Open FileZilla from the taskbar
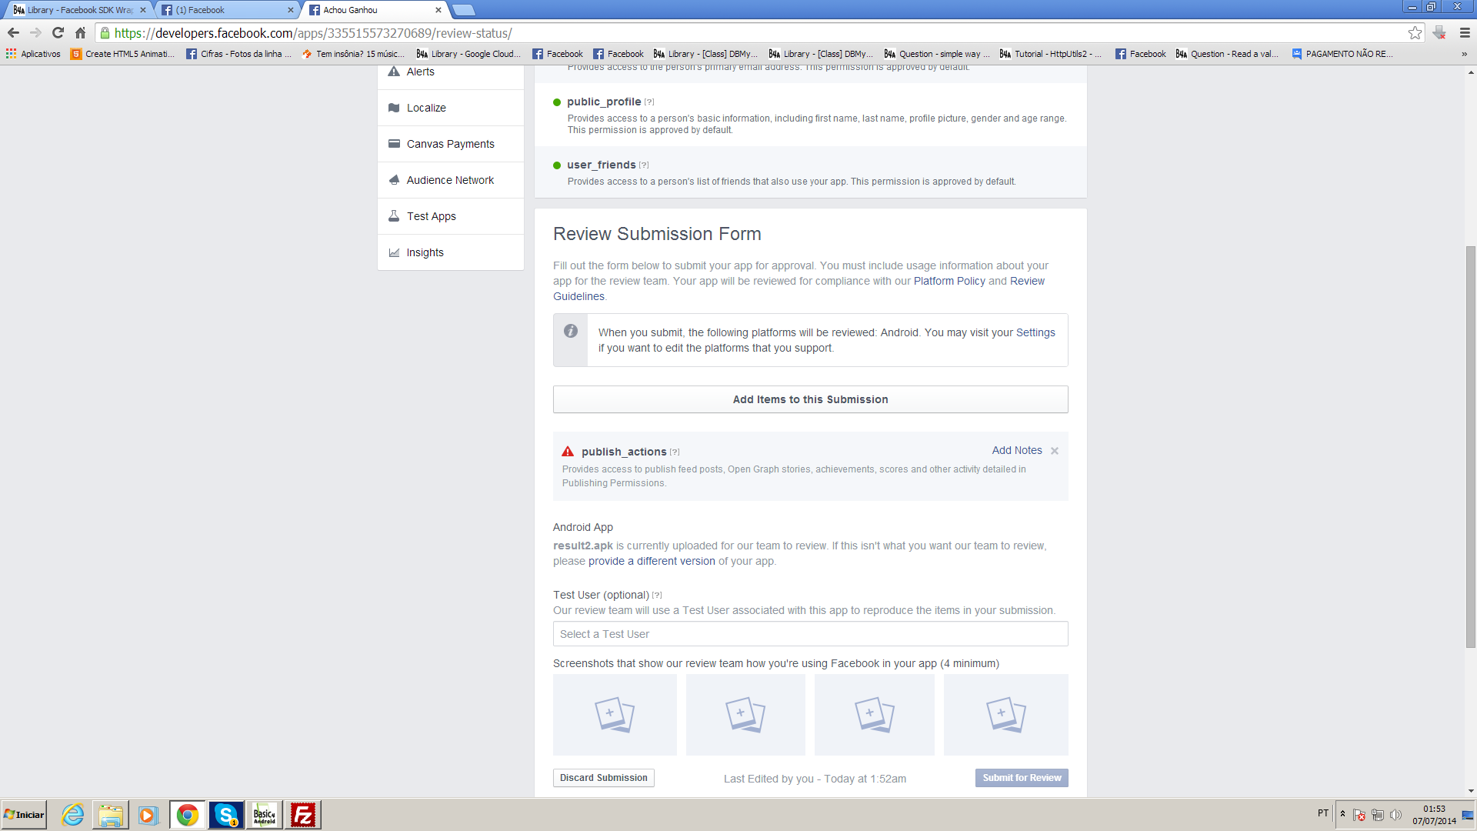Viewport: 1477px width, 831px height. (303, 815)
